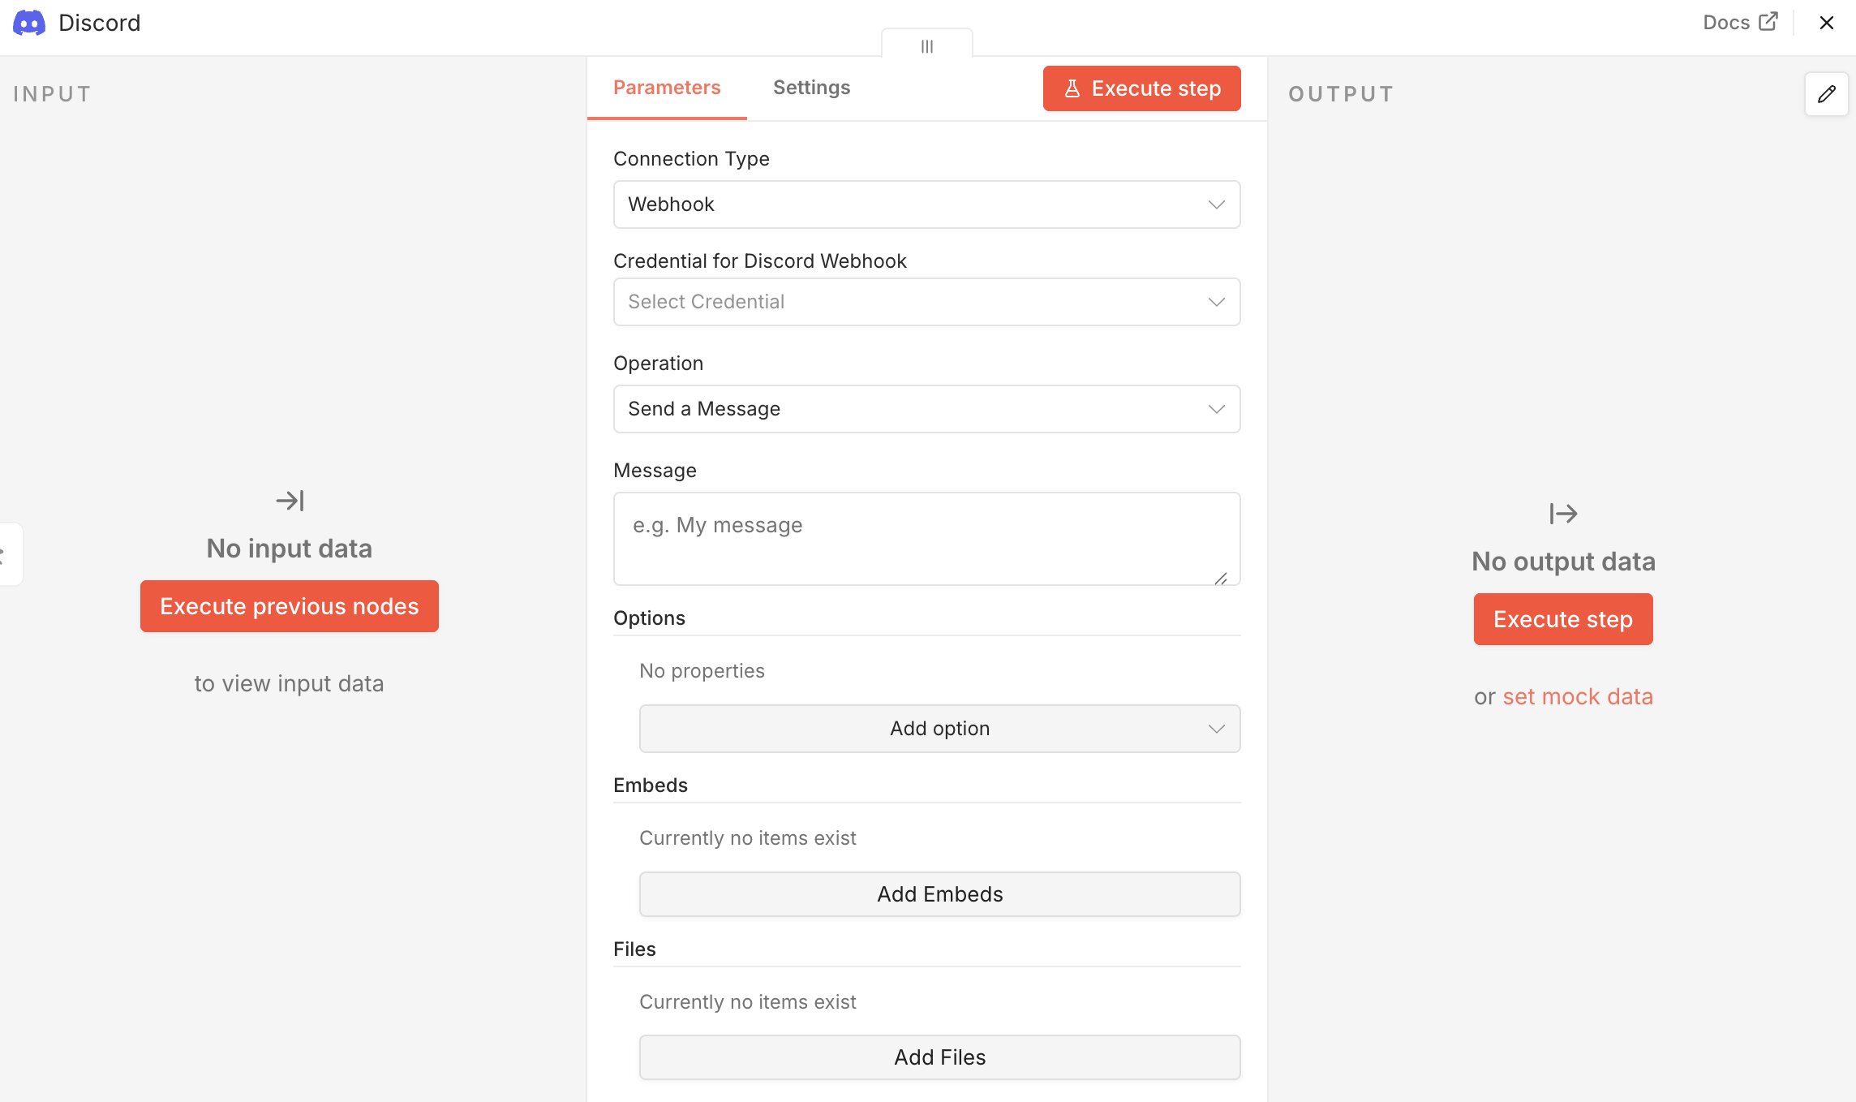Click the pencil edit output icon
Screen dimensions: 1856x1102
[x=1826, y=94]
